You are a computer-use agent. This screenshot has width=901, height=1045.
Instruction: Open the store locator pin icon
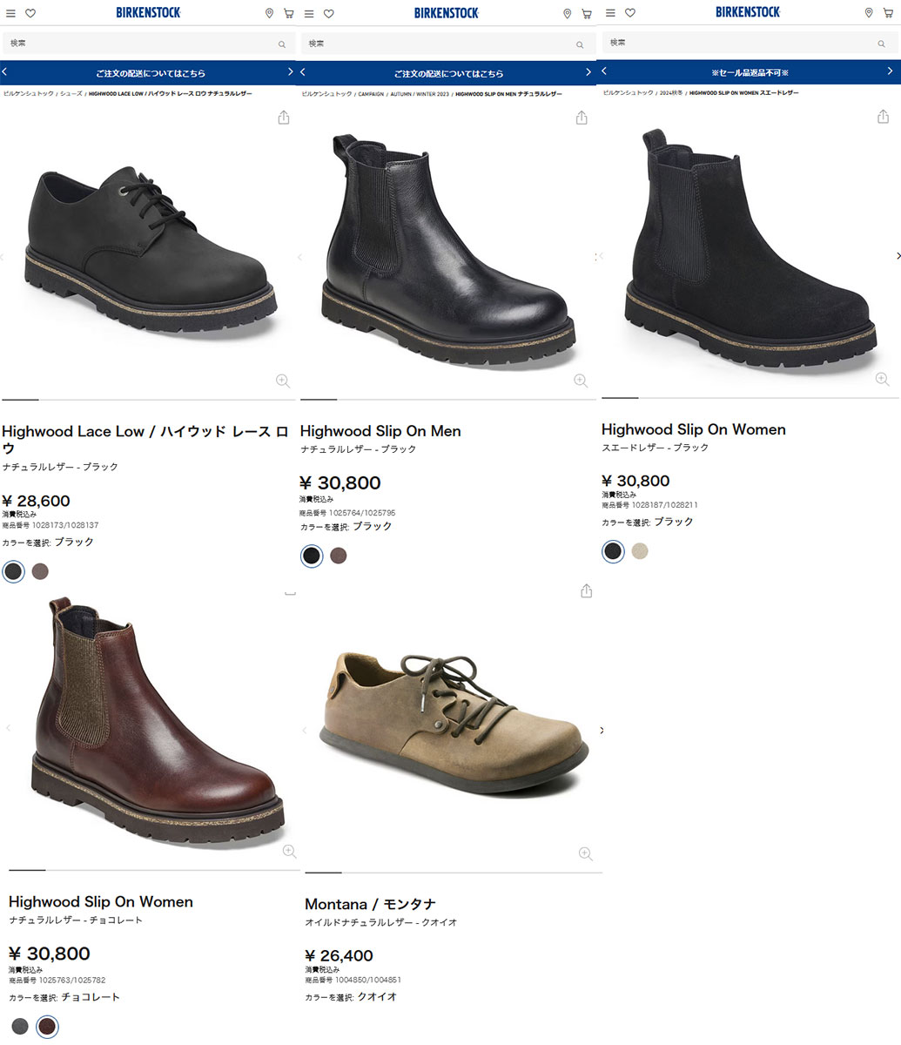point(269,13)
